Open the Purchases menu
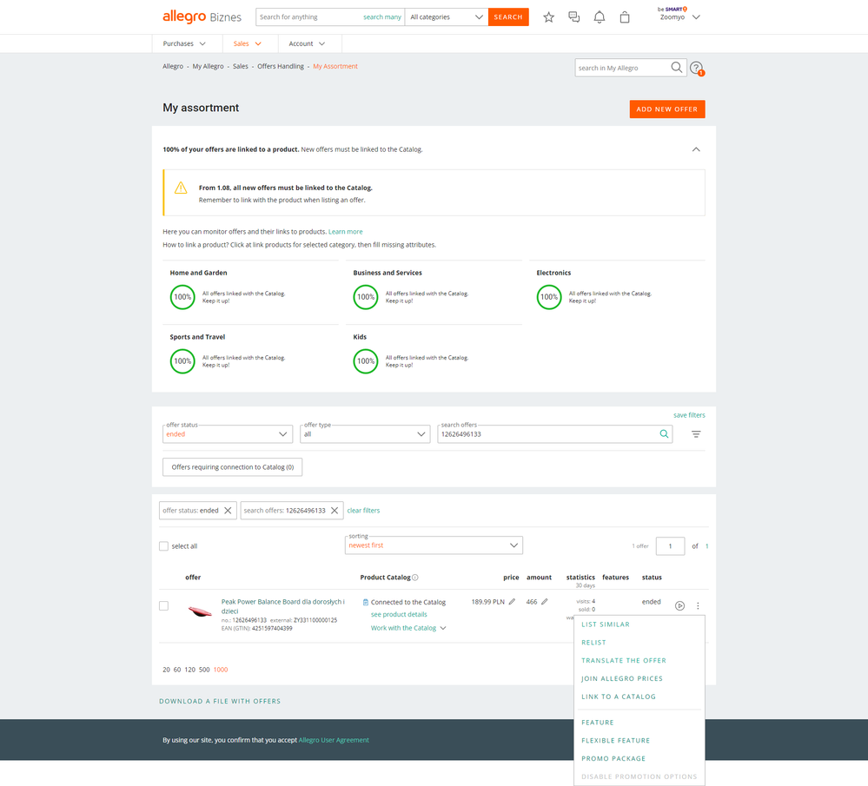868x786 pixels. pyautogui.click(x=184, y=43)
